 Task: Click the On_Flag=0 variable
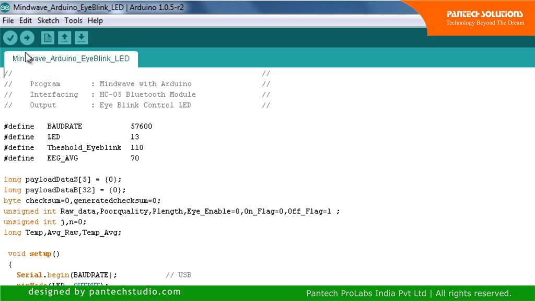click(x=263, y=211)
